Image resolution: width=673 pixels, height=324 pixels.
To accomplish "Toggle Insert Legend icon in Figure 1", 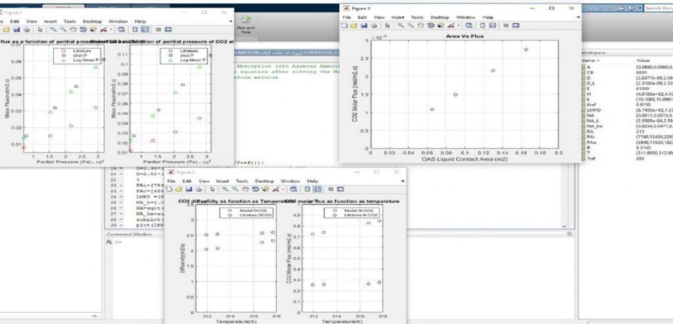I will click(145, 30).
